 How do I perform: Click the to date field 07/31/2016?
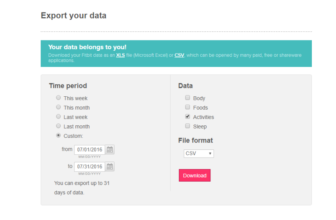tap(89, 166)
